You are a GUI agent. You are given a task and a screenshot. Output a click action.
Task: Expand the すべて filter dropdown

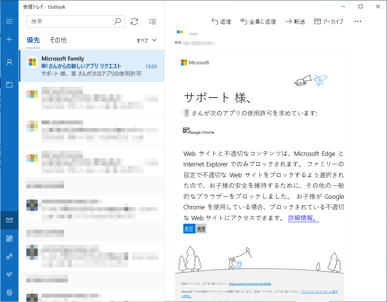click(147, 40)
